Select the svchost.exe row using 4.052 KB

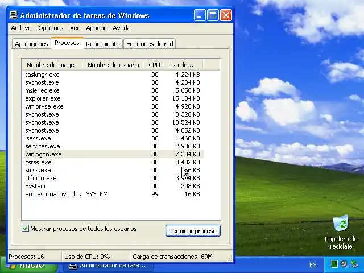click(x=113, y=130)
